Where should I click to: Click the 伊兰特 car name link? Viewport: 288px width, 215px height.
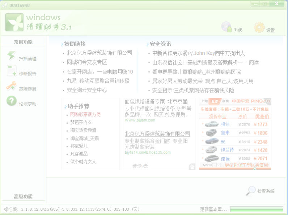click(x=227, y=150)
